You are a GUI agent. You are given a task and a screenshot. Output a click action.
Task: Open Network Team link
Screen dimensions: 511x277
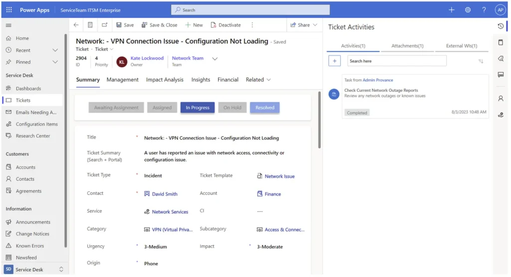tap(188, 58)
